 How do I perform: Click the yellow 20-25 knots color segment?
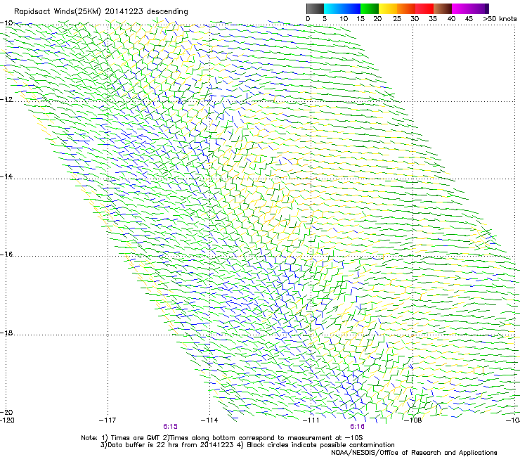(388, 8)
